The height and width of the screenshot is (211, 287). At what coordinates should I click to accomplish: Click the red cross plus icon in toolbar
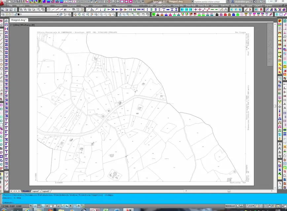click(200, 10)
